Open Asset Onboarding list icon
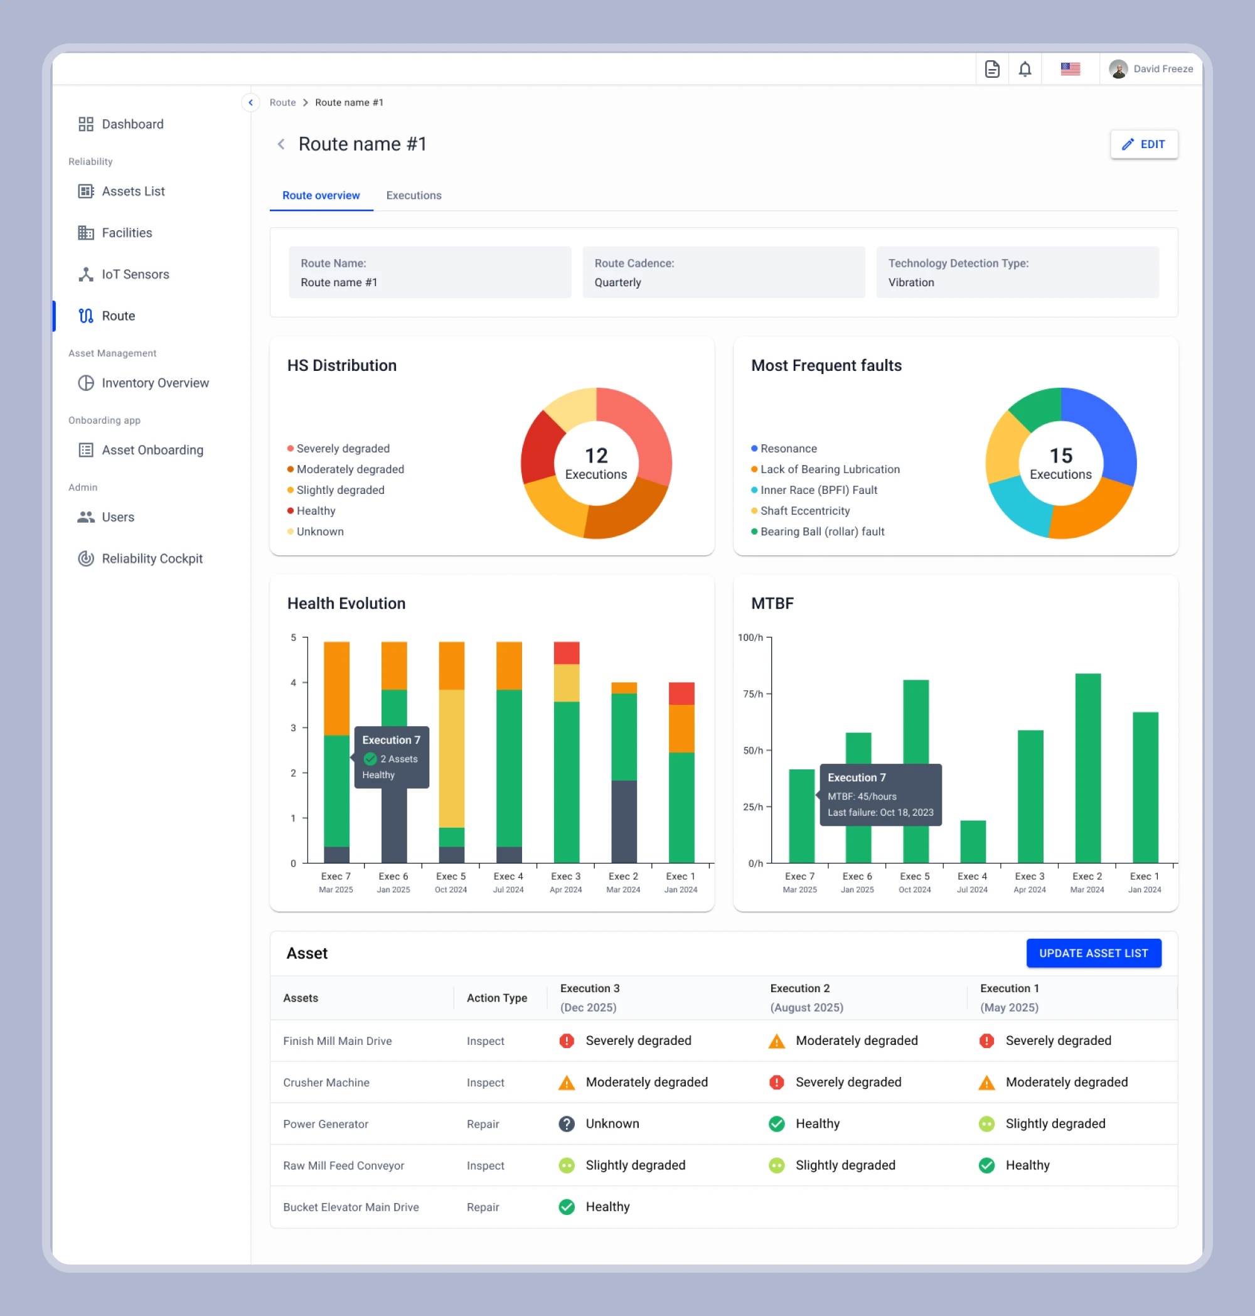1255x1316 pixels. pyautogui.click(x=85, y=450)
